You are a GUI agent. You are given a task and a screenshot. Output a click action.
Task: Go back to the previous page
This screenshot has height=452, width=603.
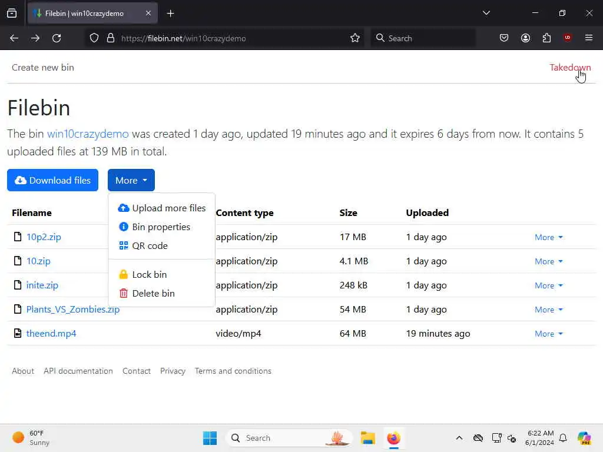[14, 38]
